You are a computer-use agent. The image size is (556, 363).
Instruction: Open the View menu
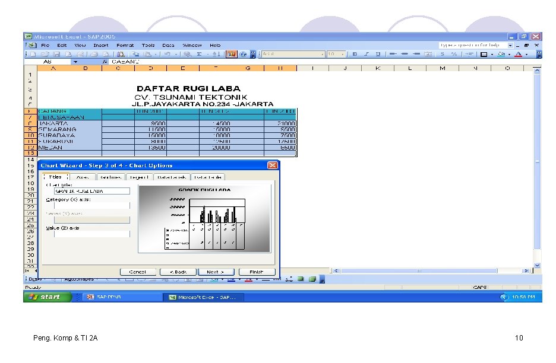(80, 45)
